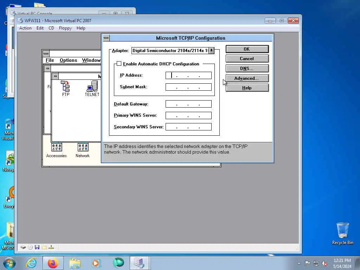Click the taskbar clock showing 12:21 PM
Viewport: 360px width, 270px height.
coord(342,263)
